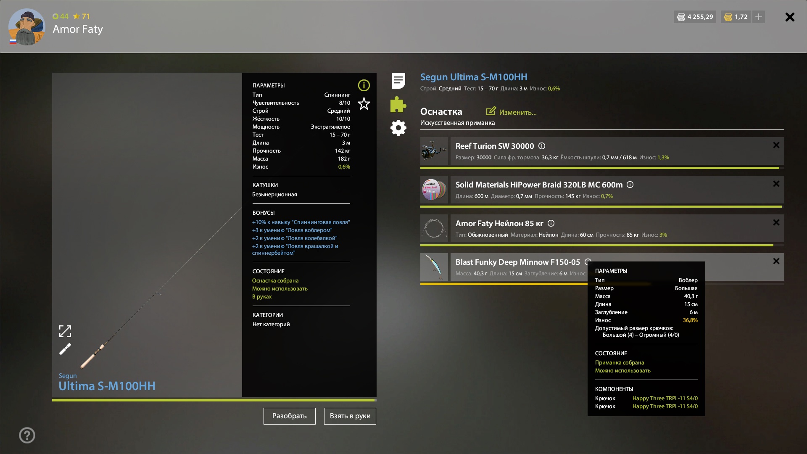Click Reef Turion SW 30000 name

pos(495,146)
